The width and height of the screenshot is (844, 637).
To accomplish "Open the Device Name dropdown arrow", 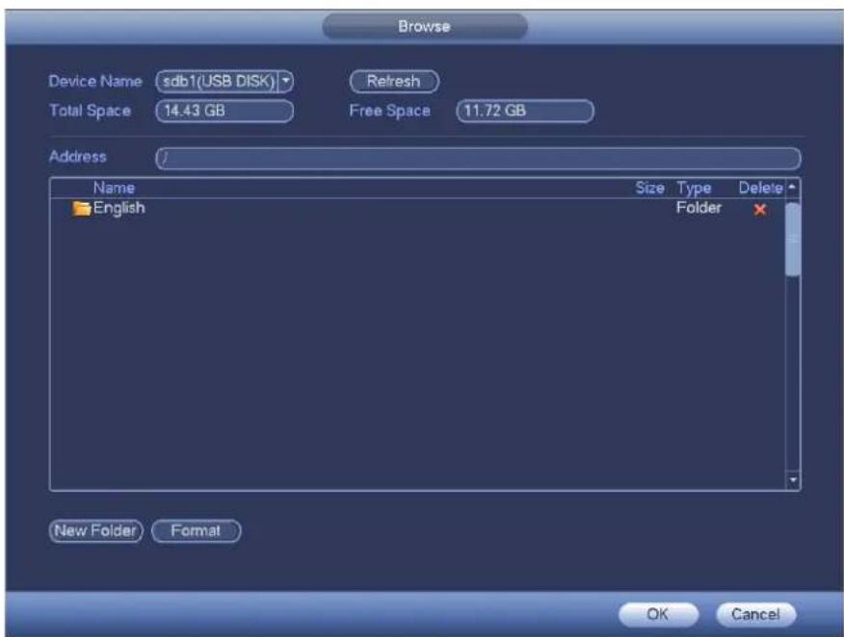I will [286, 82].
